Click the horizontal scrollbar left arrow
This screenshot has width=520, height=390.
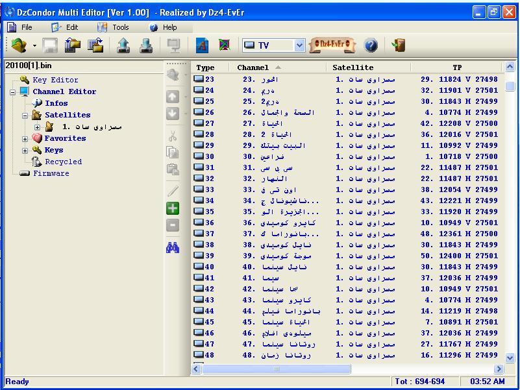(196, 369)
